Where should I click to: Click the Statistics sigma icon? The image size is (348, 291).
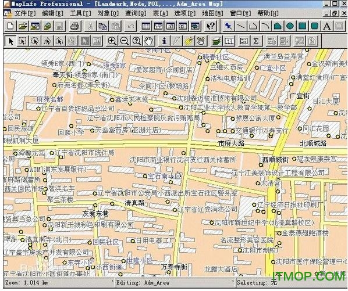tap(256, 41)
